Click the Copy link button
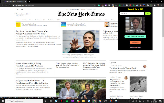The image size is (164, 103). pos(135,42)
